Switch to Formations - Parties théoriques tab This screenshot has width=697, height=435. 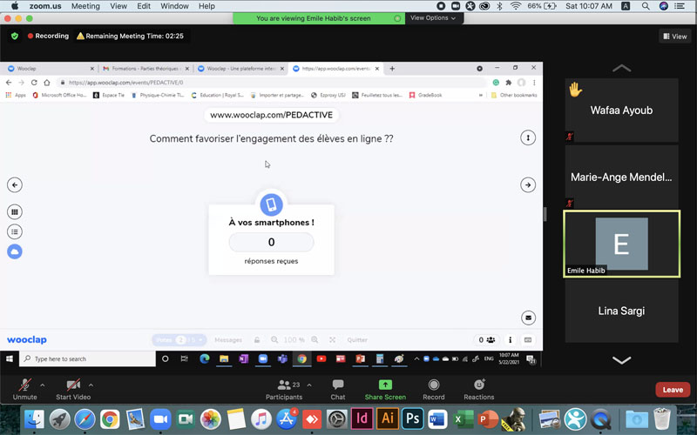point(145,69)
